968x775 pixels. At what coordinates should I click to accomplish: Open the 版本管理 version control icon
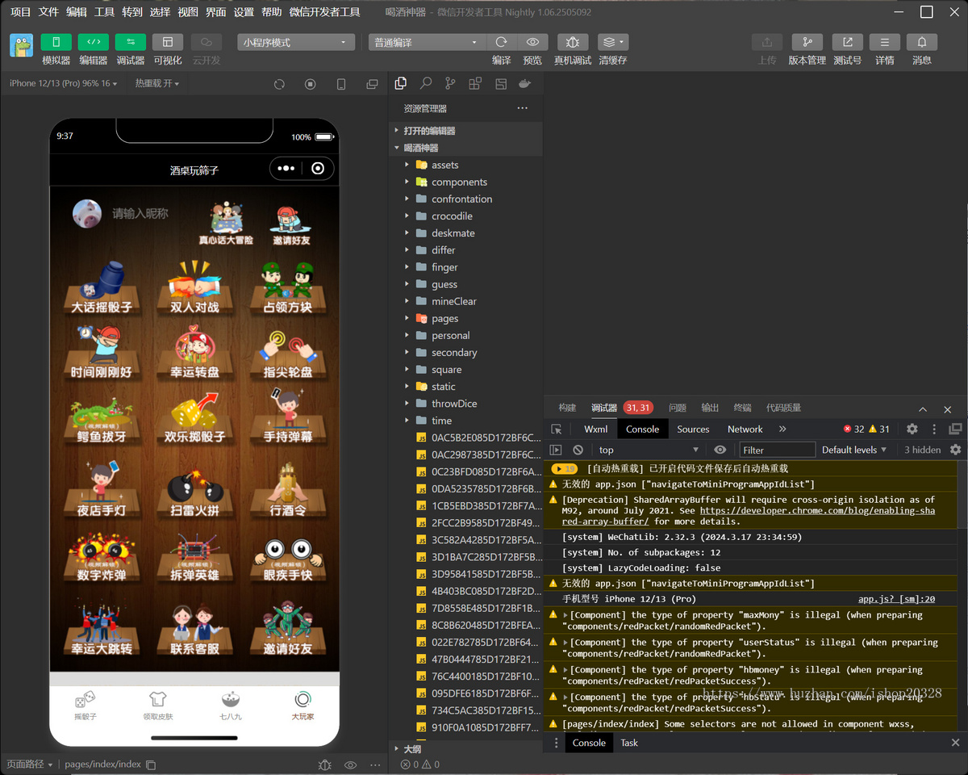[807, 42]
